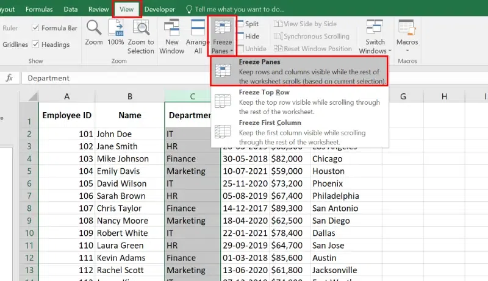Switch to the Formulas tab
488x281 pixels.
point(39,9)
